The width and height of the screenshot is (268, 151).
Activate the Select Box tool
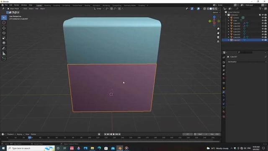[4, 18]
